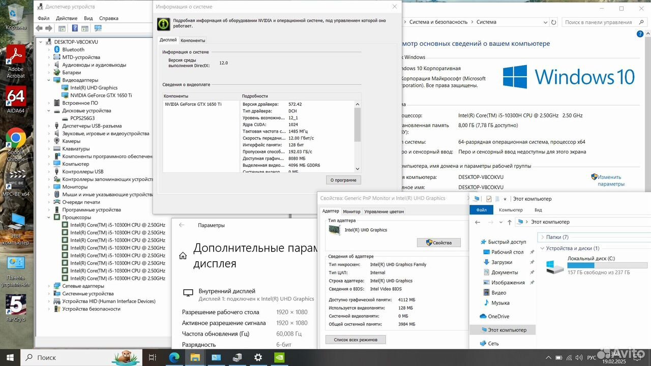651x366 pixels.
Task: Click the Свойства button in adapter properties
Action: (x=438, y=242)
